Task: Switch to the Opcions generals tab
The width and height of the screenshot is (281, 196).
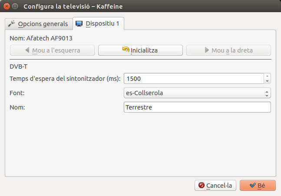Action: [38, 23]
